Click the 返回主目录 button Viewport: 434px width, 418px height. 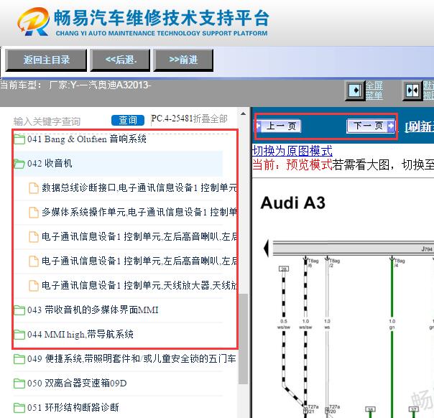[x=46, y=60]
